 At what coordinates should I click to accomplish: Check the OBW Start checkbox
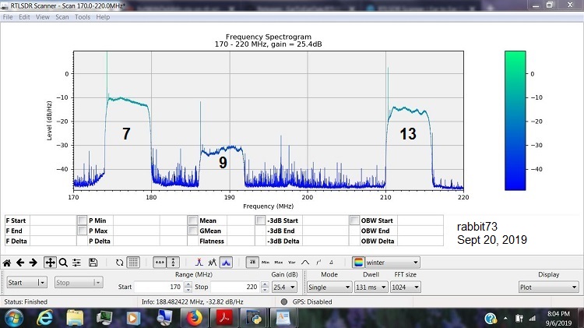(x=354, y=220)
